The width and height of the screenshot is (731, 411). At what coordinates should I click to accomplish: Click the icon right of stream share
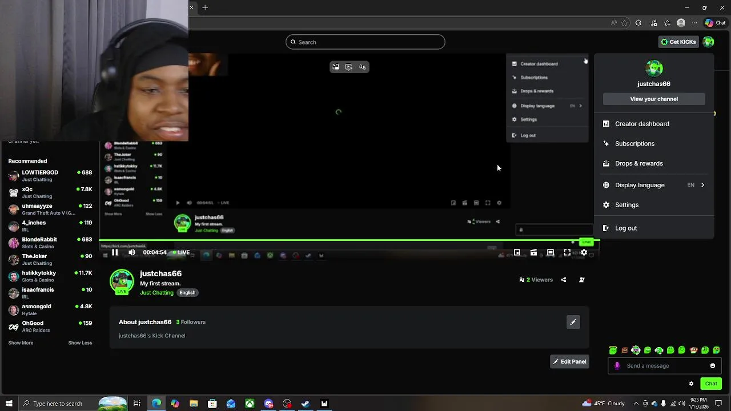[582, 280]
